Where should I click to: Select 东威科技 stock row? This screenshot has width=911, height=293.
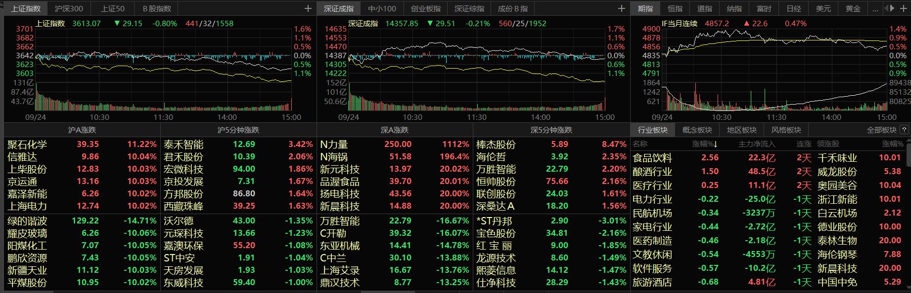[x=238, y=282]
